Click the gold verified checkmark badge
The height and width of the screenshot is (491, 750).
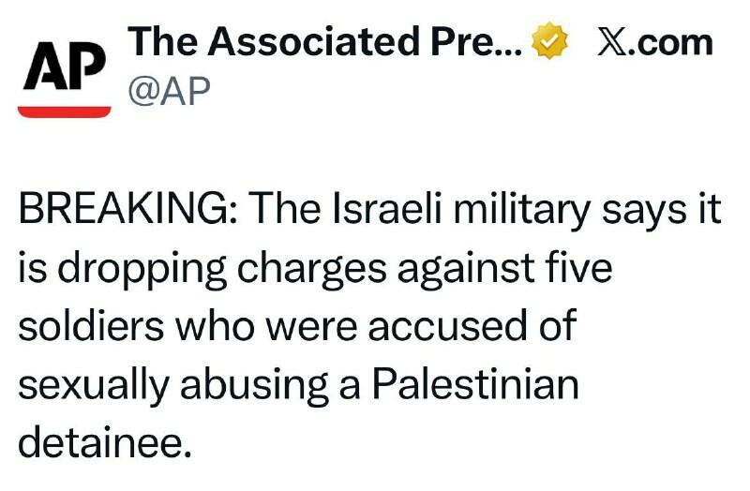tap(550, 43)
